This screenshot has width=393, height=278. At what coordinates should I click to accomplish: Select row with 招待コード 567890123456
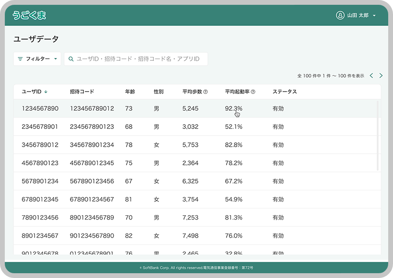tap(92, 181)
